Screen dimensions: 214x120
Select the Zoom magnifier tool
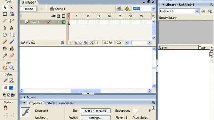coord(12,68)
